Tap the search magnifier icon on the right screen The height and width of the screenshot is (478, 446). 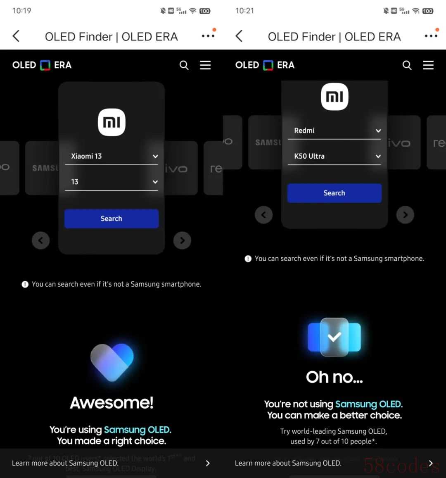coord(407,65)
